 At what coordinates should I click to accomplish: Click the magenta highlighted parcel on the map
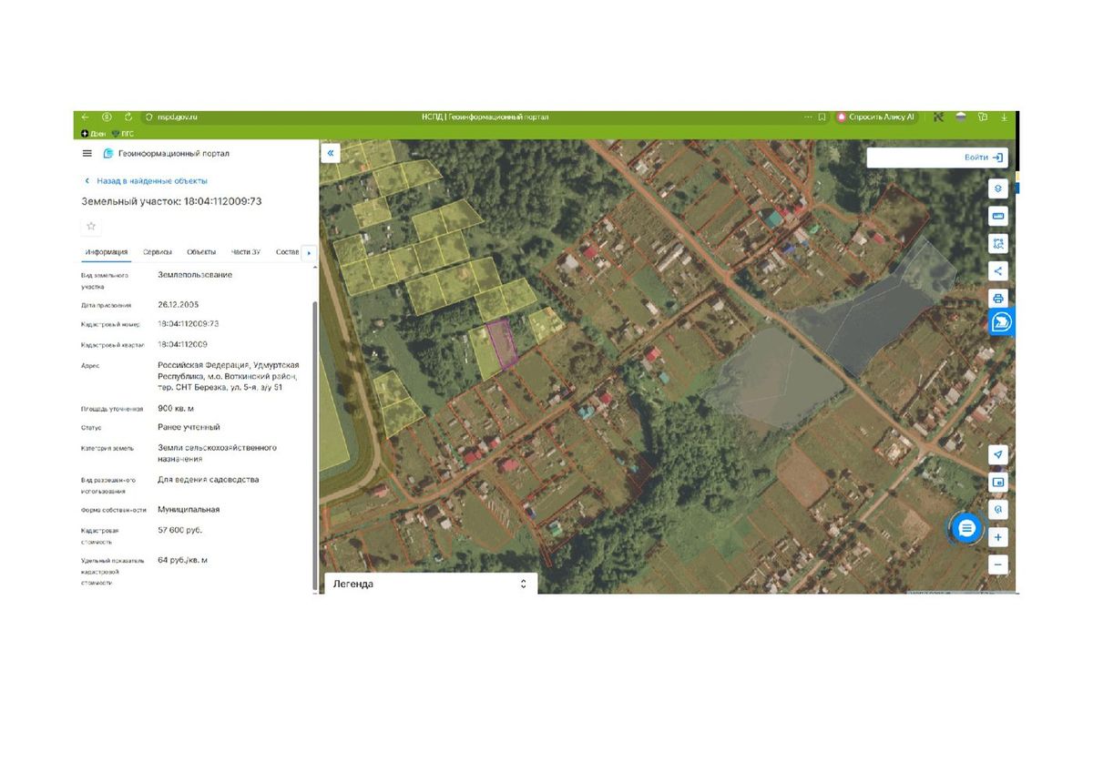[500, 341]
